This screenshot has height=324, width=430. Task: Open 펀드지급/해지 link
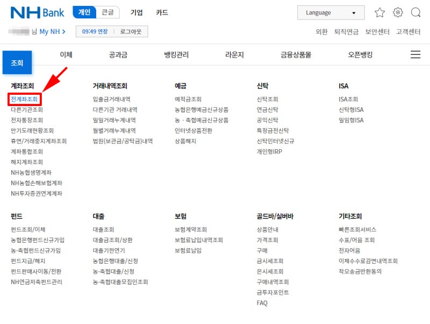click(28, 261)
